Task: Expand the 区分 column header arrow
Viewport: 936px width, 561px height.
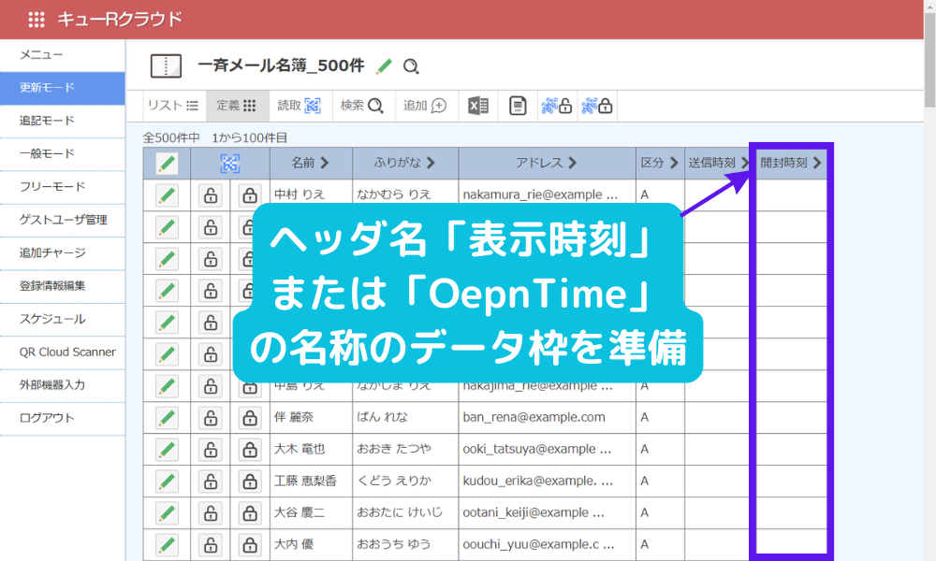Action: [673, 163]
